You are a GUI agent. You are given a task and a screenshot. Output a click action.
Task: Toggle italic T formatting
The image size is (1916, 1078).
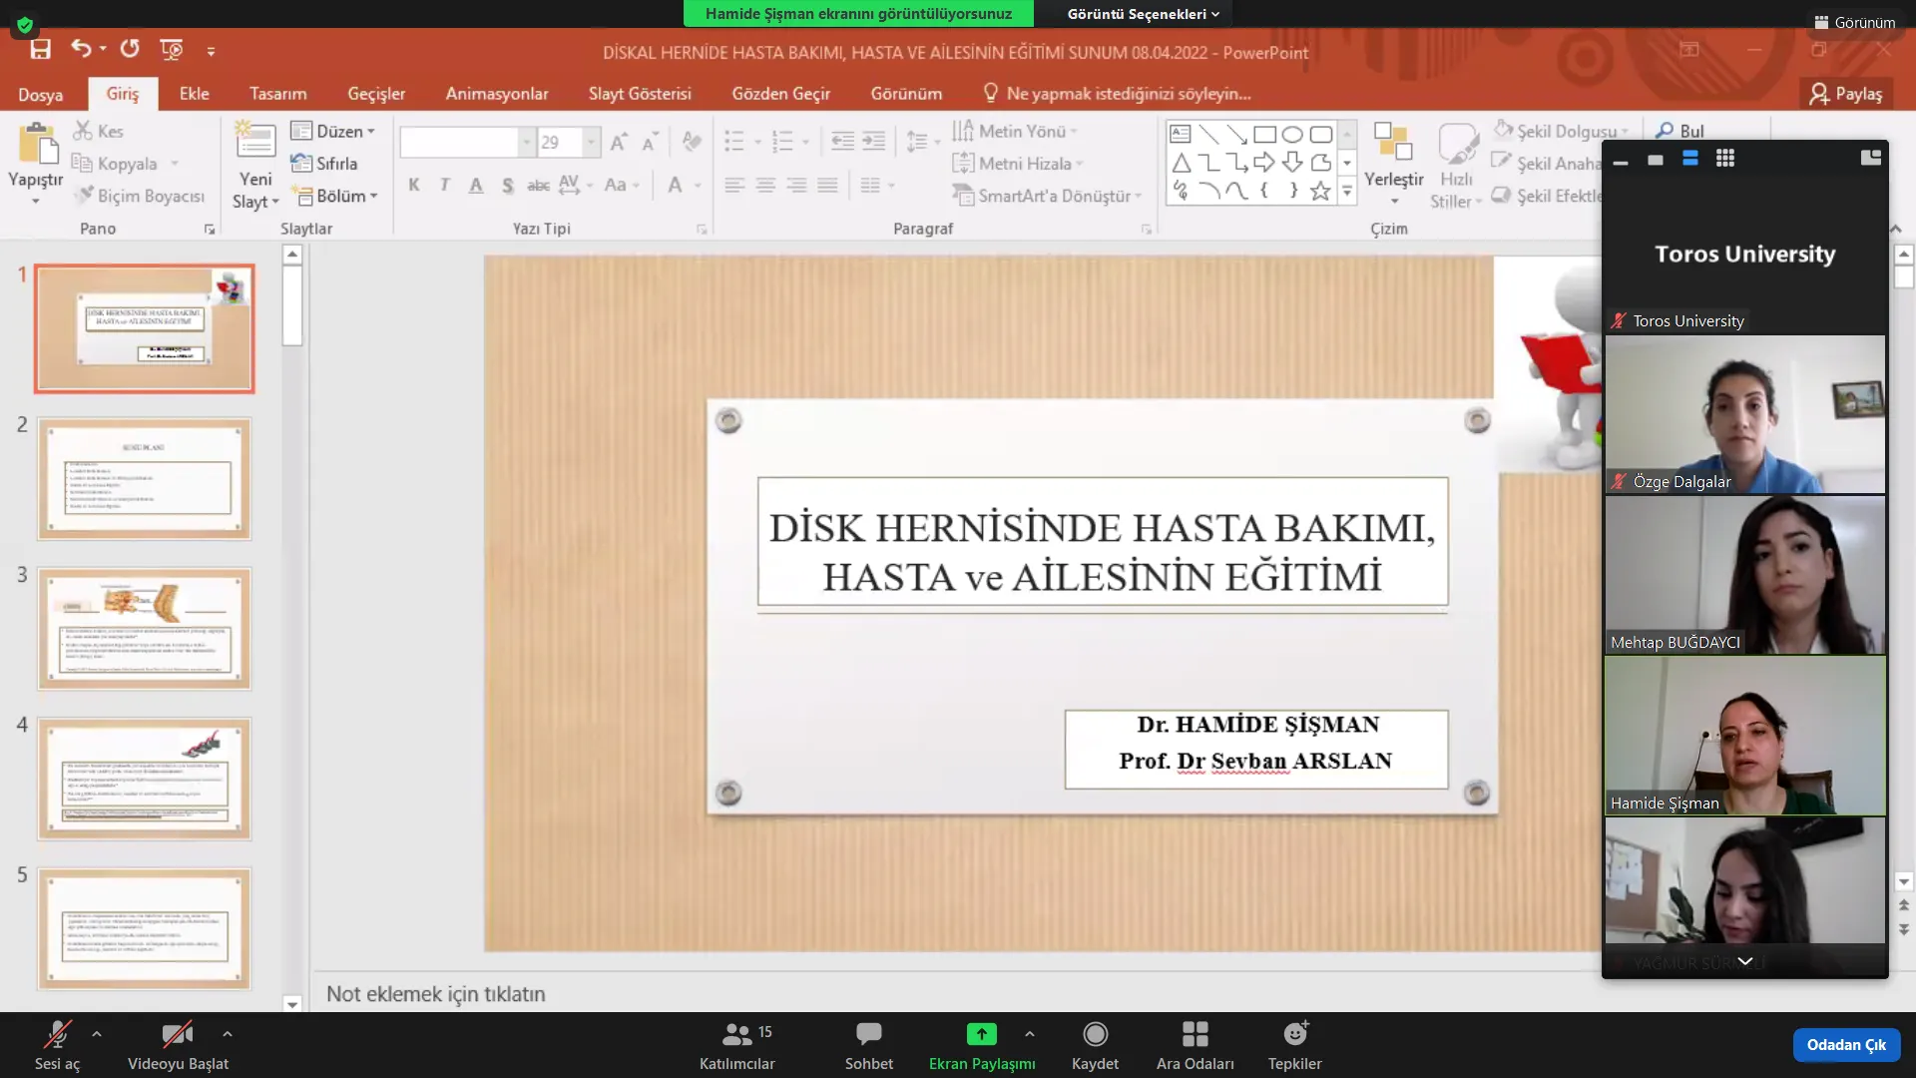tap(445, 185)
